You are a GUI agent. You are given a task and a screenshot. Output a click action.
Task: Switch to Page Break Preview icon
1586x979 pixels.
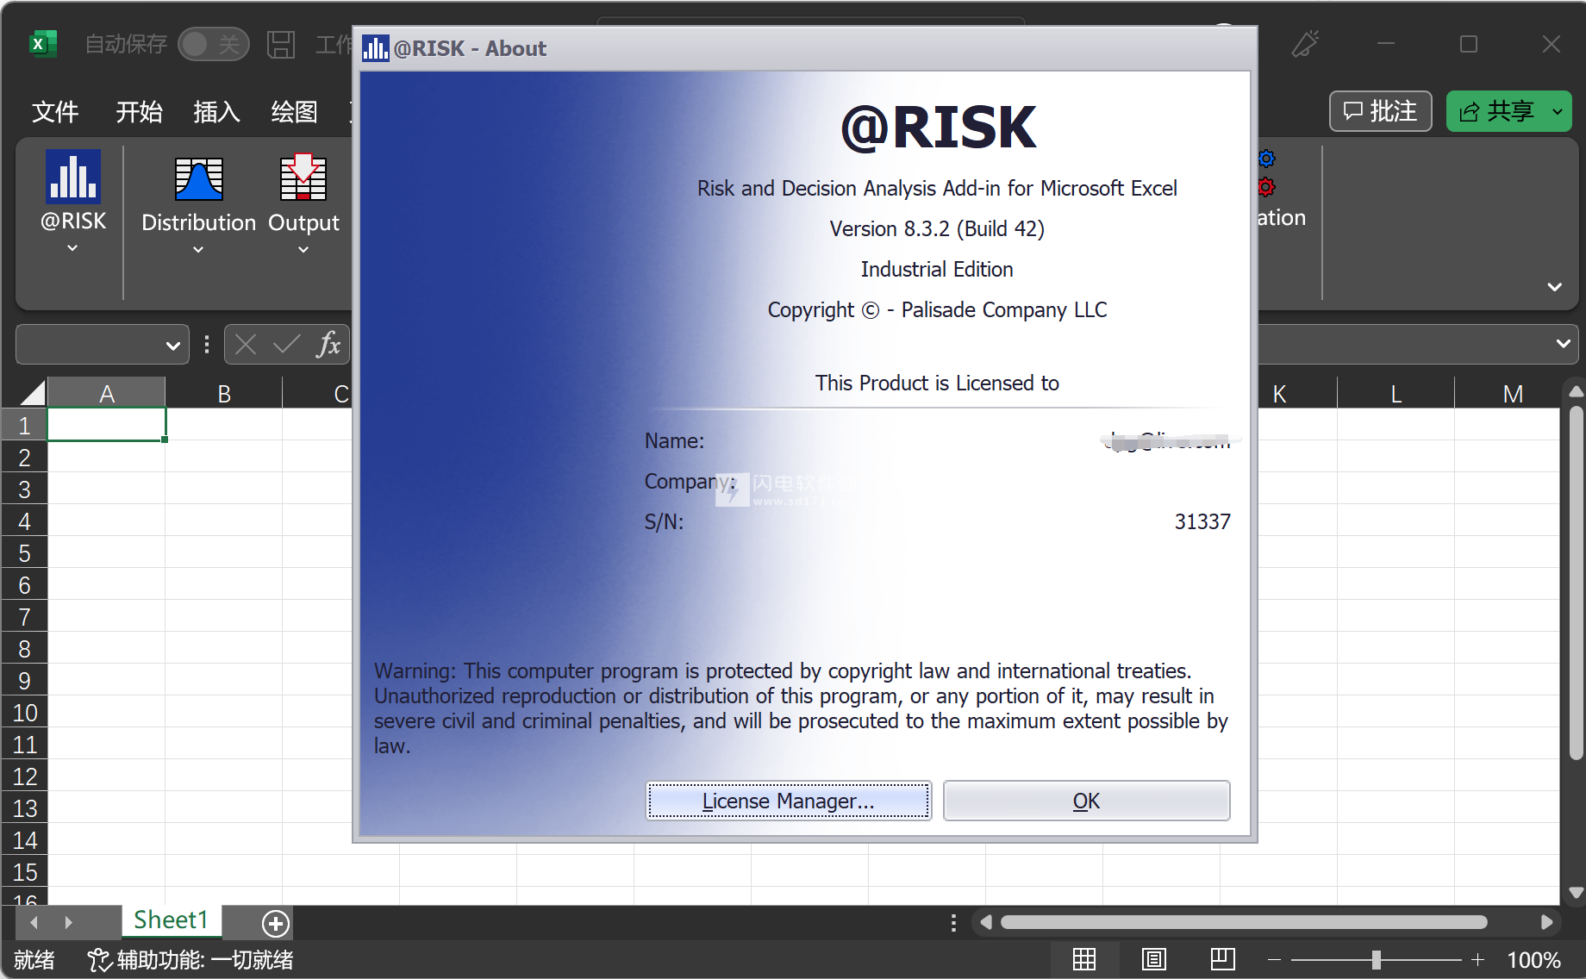(x=1222, y=959)
